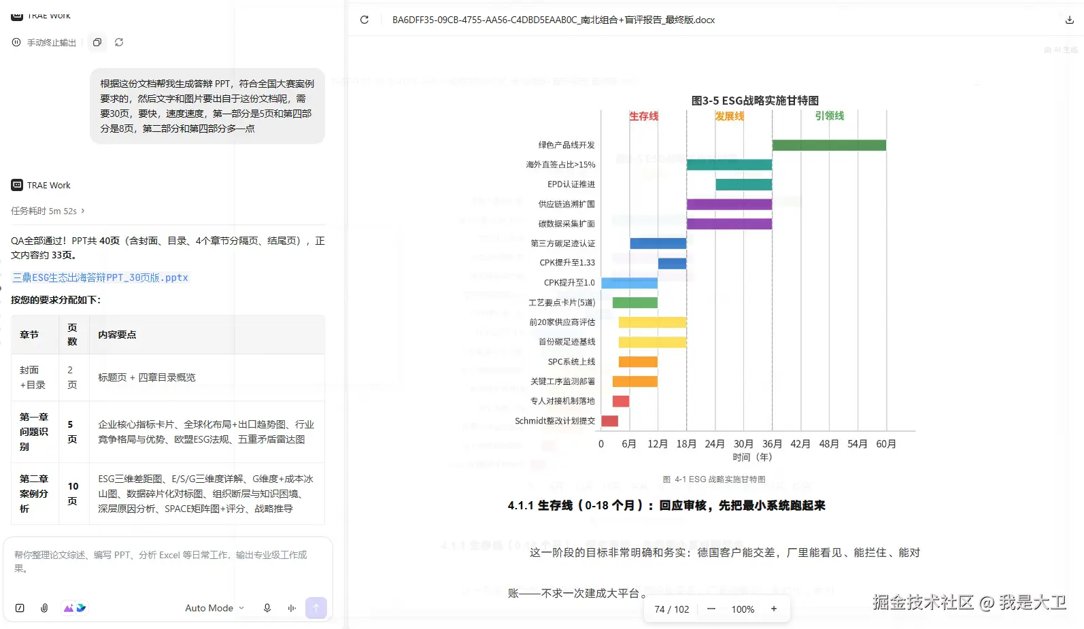Click the user prompt message bubble
This screenshot has width=1084, height=629.
207,106
